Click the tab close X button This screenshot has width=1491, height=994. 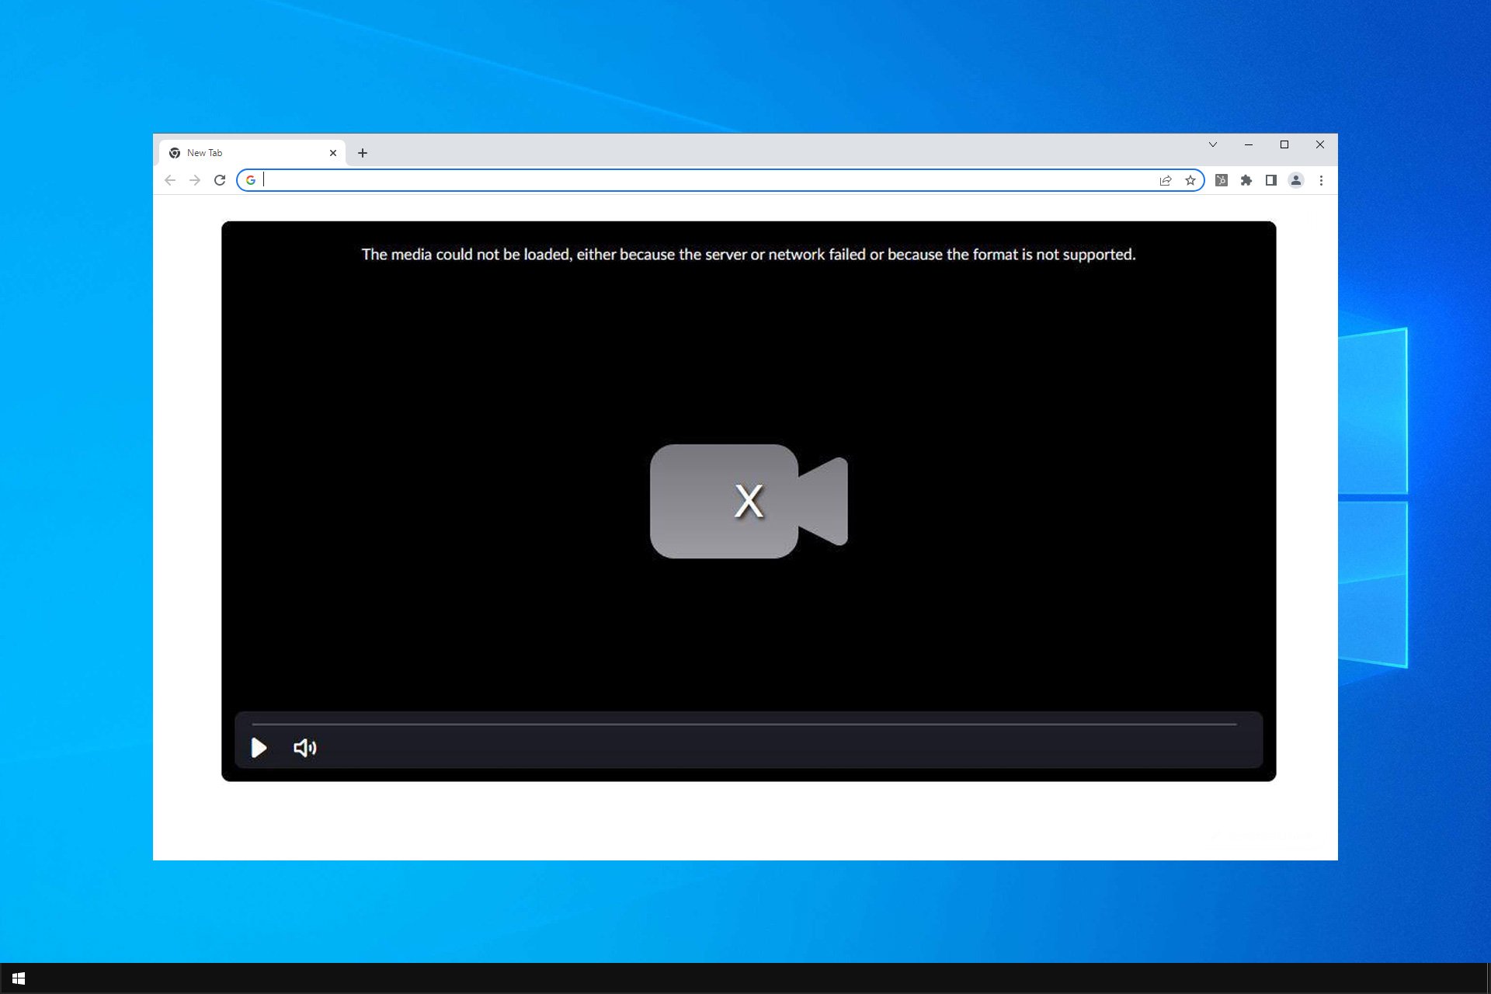pos(333,152)
